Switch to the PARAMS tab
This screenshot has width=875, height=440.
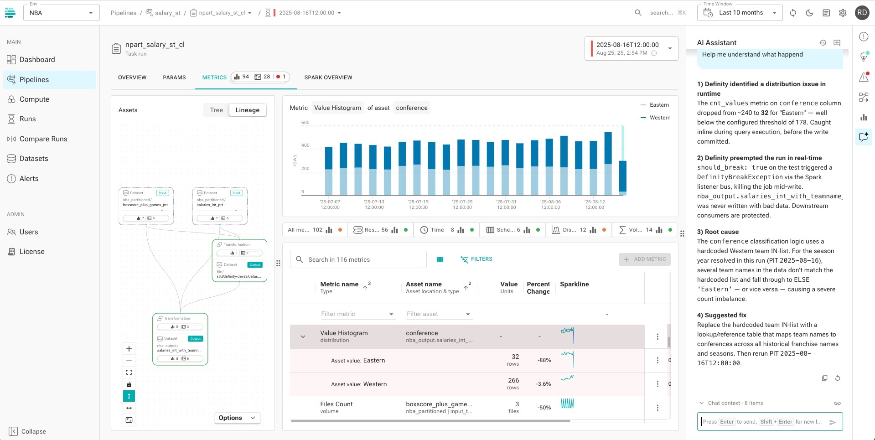tap(174, 78)
